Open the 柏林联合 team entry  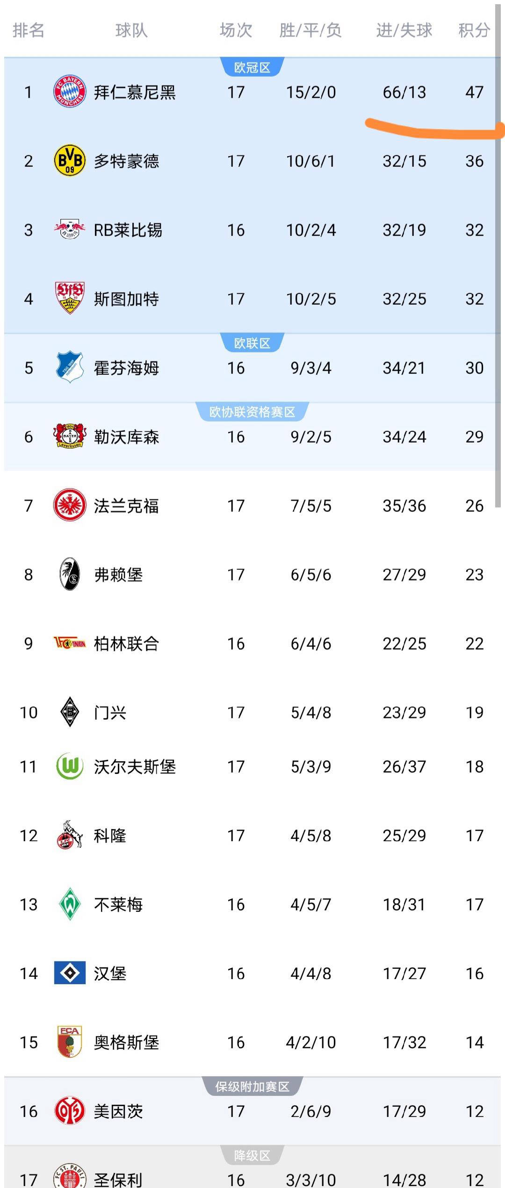pos(126,644)
